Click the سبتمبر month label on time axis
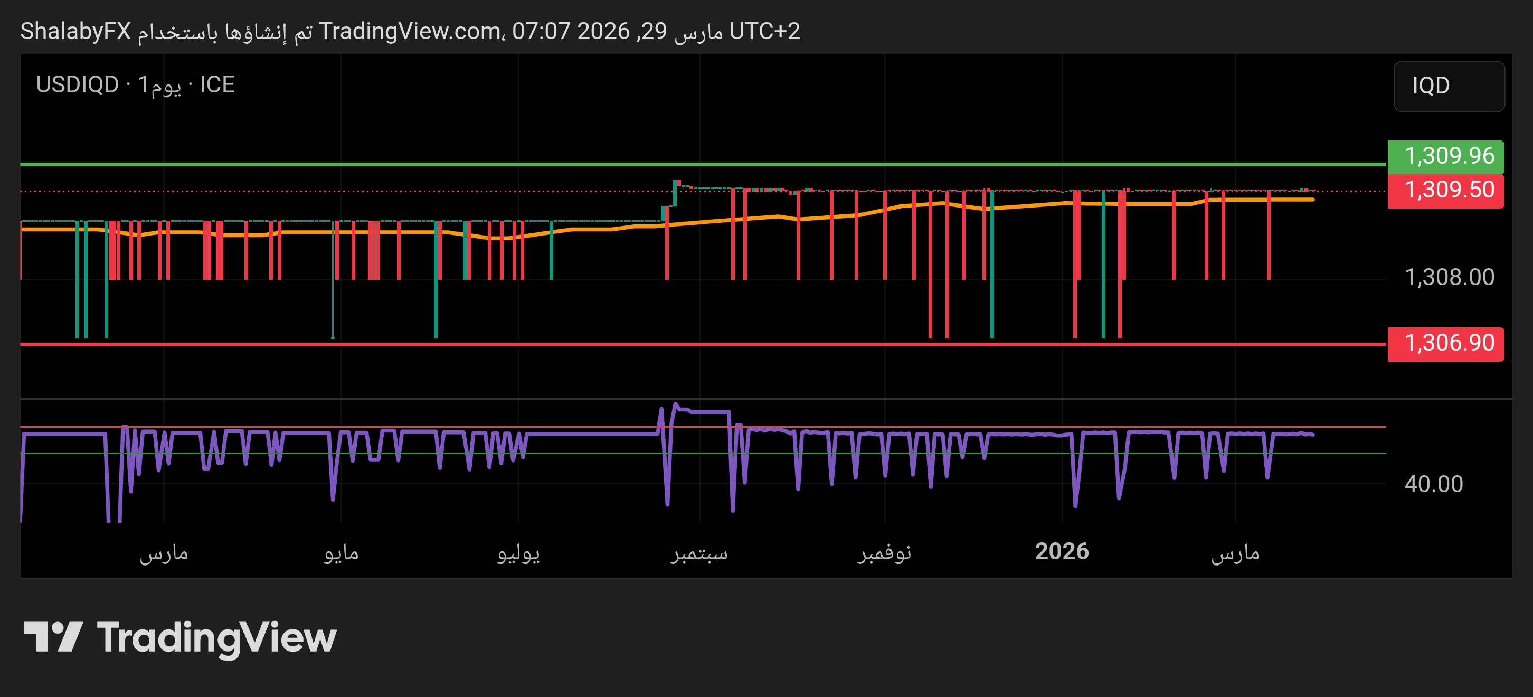 point(699,553)
